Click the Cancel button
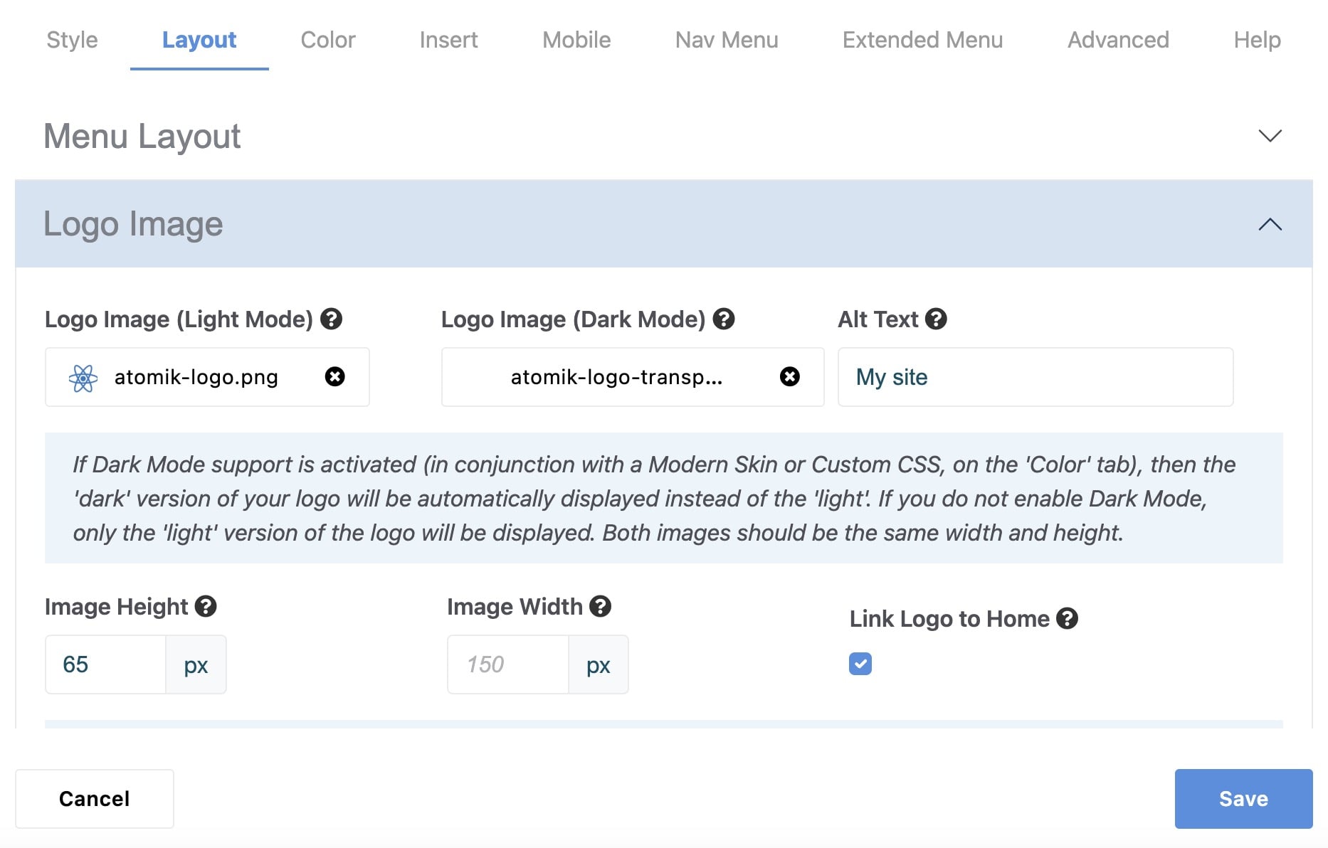The image size is (1328, 848). pyautogui.click(x=95, y=798)
